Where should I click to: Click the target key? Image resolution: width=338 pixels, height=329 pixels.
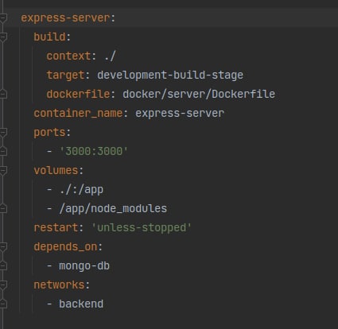pos(65,75)
